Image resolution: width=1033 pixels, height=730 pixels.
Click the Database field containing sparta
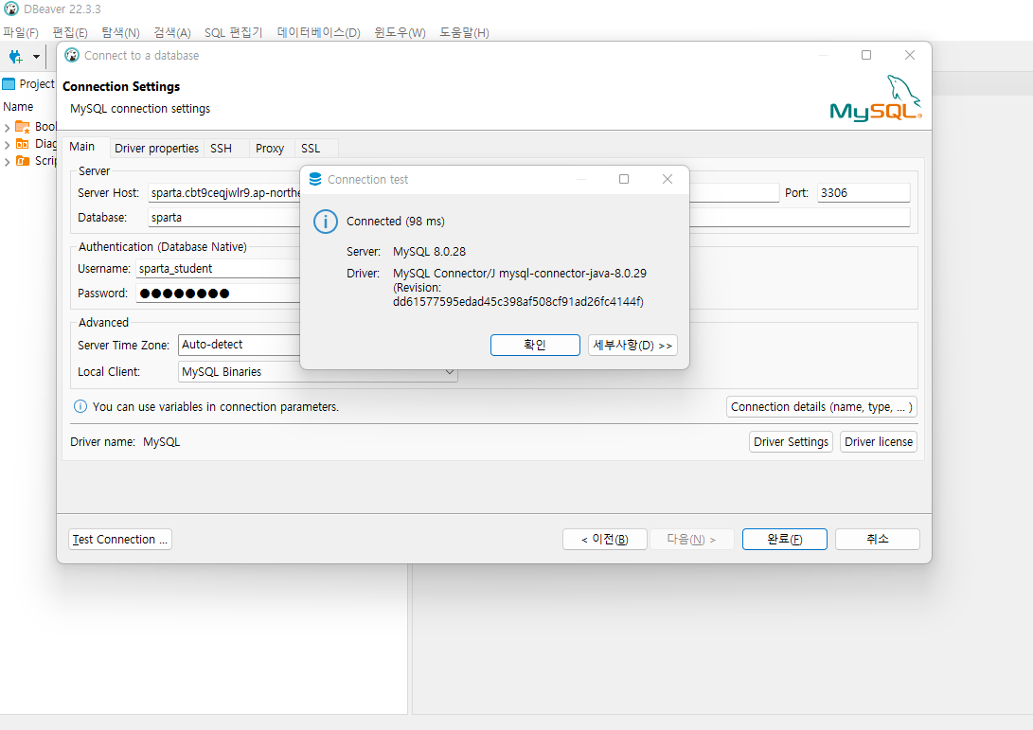529,218
